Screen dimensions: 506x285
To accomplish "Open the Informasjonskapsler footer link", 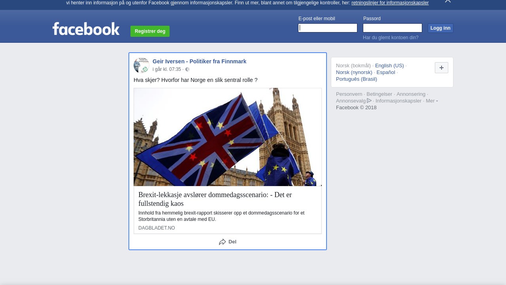I will [x=398, y=101].
